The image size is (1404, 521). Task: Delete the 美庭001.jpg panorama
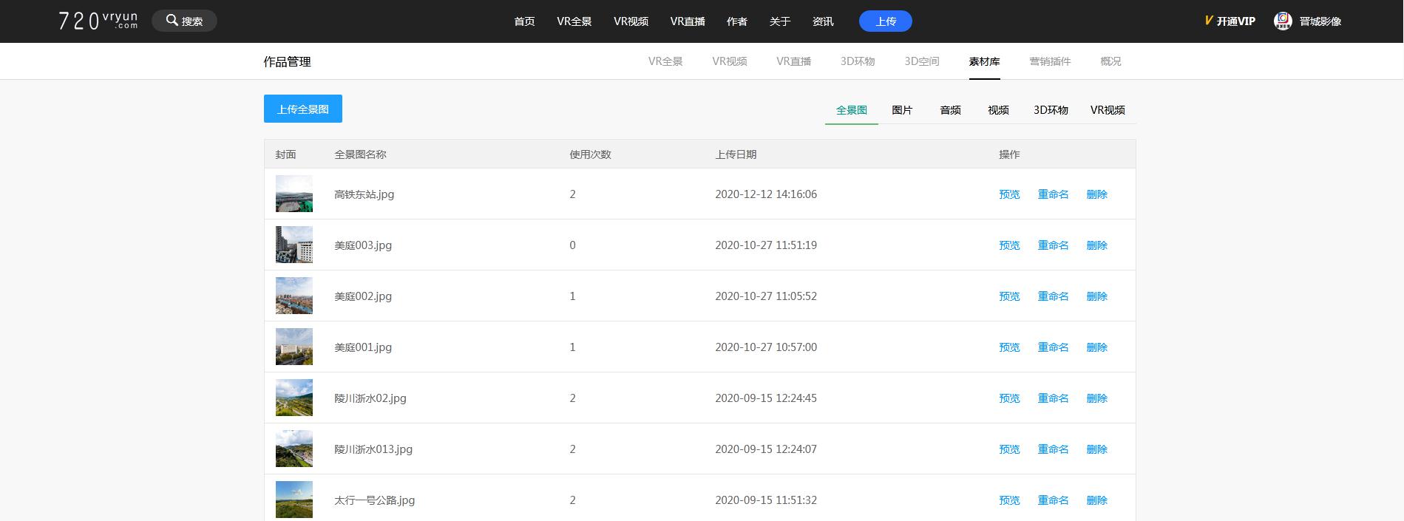[x=1096, y=347]
